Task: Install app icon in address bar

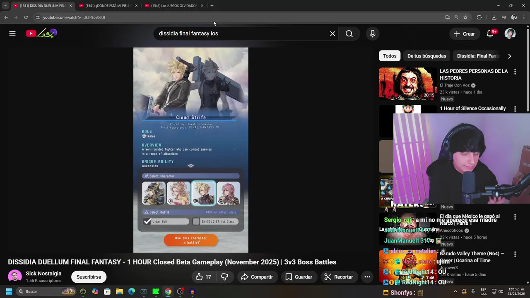Action: coord(448,17)
